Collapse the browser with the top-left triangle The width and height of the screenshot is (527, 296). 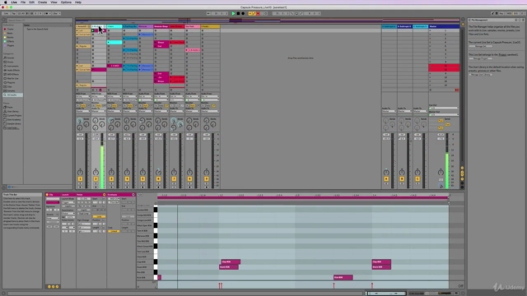(x=4, y=20)
